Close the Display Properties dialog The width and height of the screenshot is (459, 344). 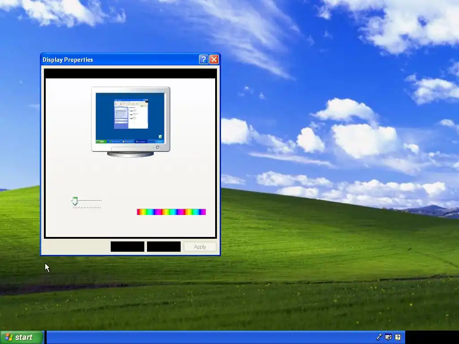[x=214, y=60]
